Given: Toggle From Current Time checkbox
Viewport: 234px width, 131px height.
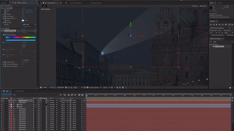Looking at the screenshot, I should pyautogui.click(x=211, y=35).
